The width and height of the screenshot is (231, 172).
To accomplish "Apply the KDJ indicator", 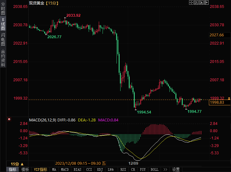I will pos(100,169).
